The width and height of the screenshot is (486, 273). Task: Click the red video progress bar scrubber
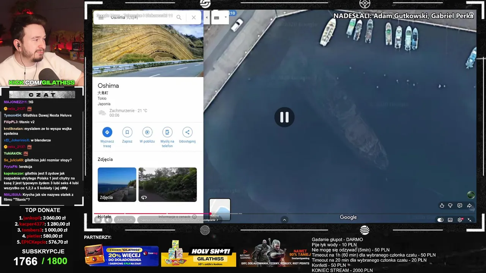click(210, 214)
